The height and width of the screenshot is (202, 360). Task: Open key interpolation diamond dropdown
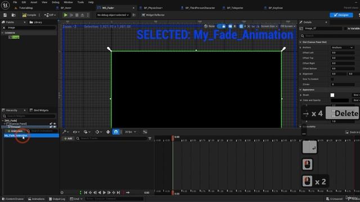pyautogui.click(x=98, y=132)
